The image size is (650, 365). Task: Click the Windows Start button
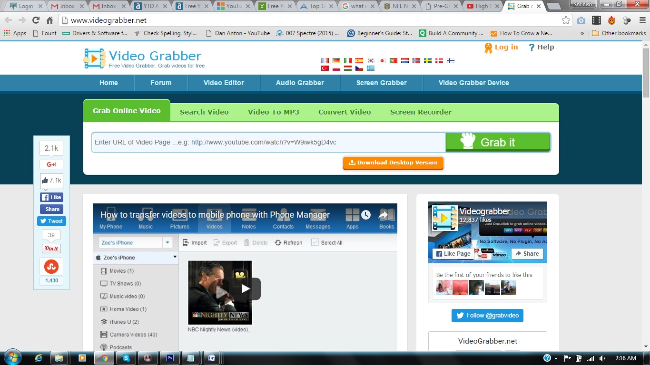12,357
